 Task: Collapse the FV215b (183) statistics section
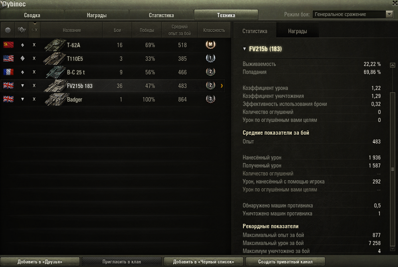[244, 49]
